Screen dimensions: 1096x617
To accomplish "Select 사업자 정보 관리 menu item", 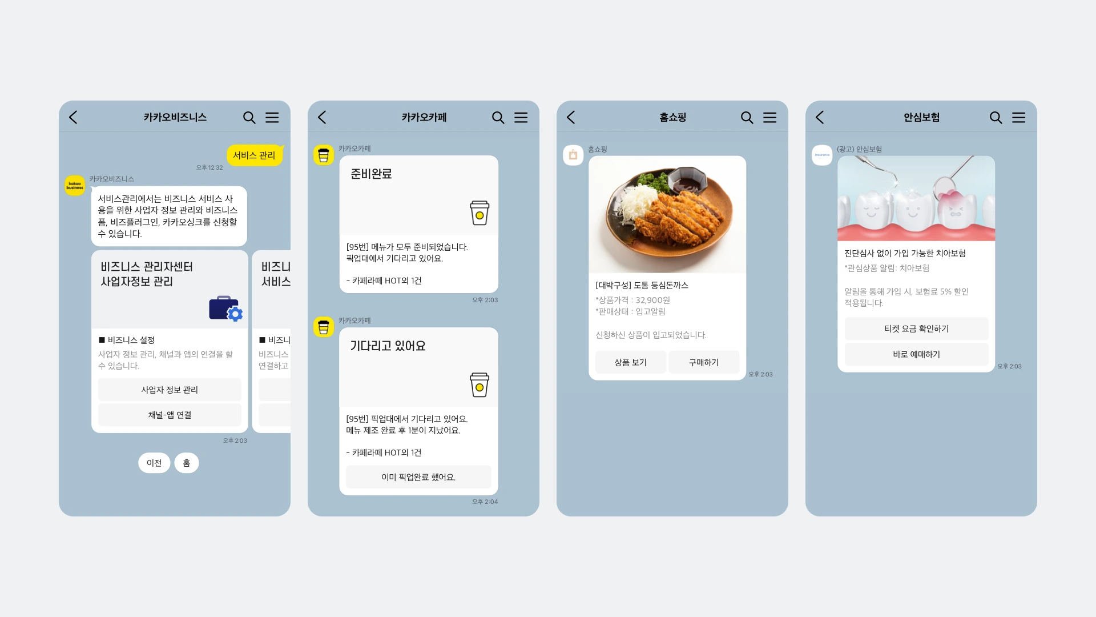I will click(168, 390).
